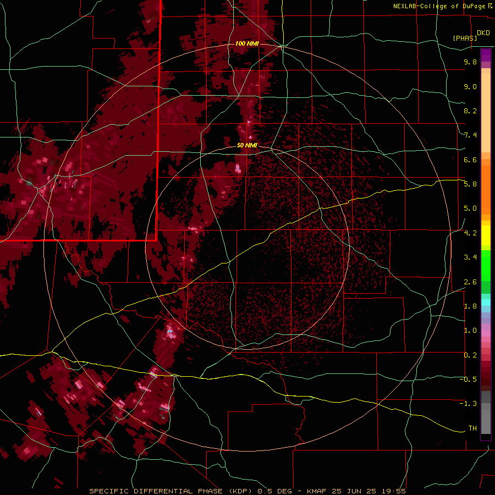This screenshot has height=495, width=495.
Task: Click the 6.6 value on color scale
Action: tap(470, 159)
